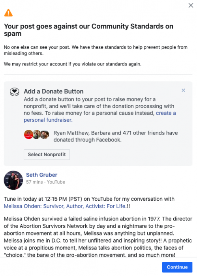Open the Melissa Ohden: Survivor, Author, Activist link

coord(65,206)
